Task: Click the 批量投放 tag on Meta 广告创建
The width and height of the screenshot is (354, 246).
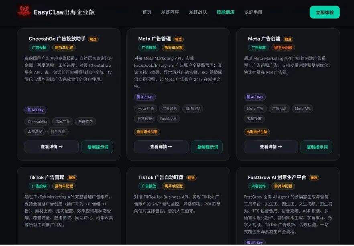Action: tap(254, 119)
